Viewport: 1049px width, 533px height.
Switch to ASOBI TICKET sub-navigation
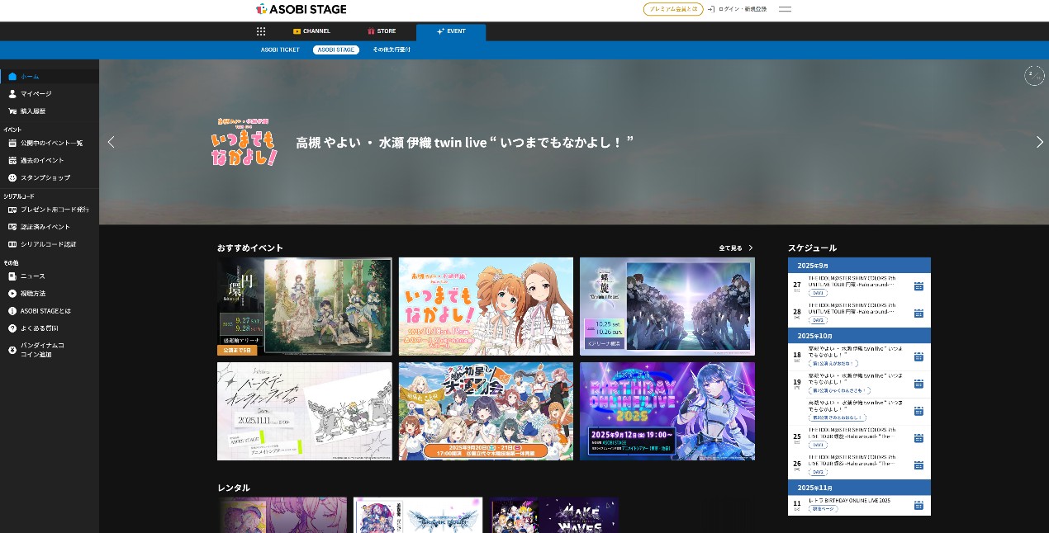(x=280, y=50)
